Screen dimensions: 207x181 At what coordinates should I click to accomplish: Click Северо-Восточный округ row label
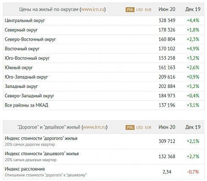[30, 39]
